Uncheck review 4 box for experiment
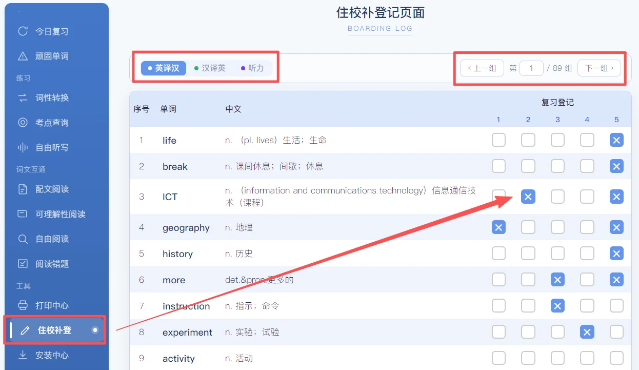Screen dimensions: 639x370 [x=587, y=332]
